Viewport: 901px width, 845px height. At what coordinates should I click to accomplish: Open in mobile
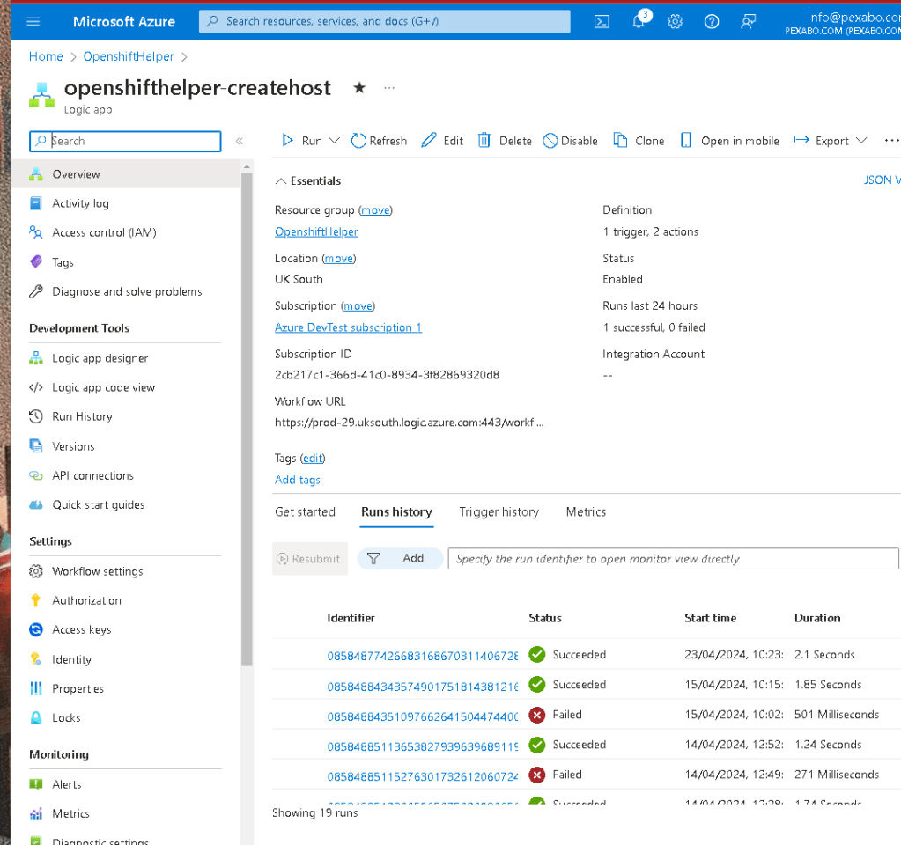[x=729, y=141]
